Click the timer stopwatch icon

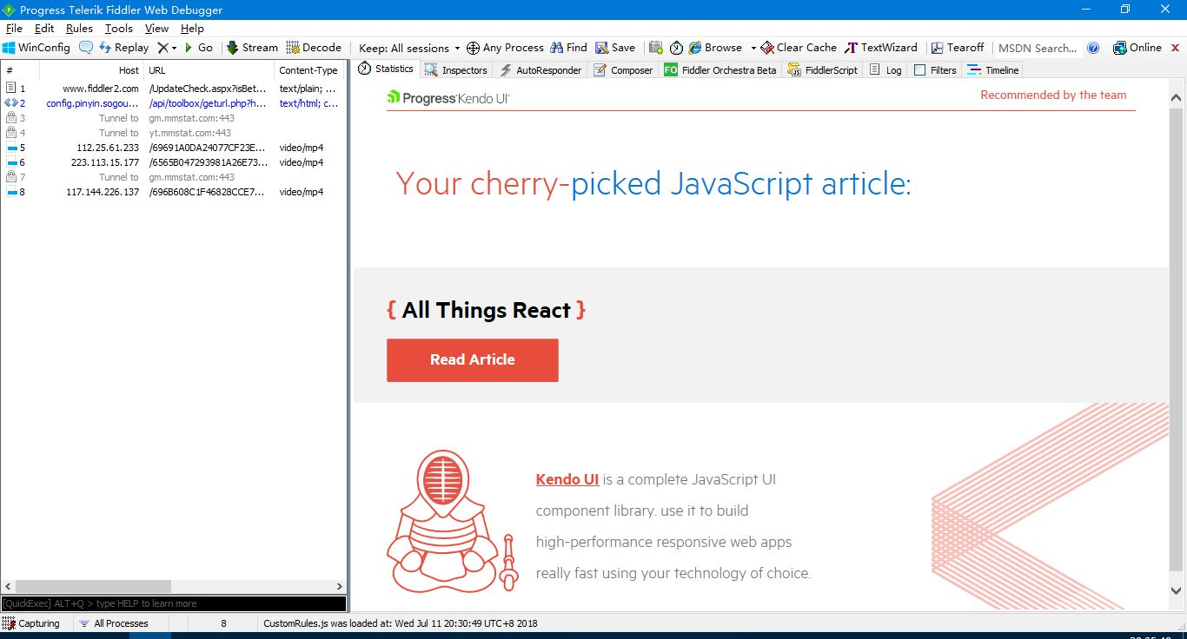(x=676, y=48)
